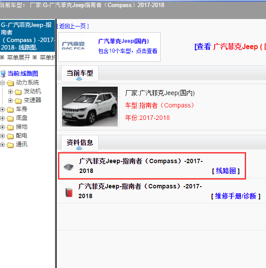Image resolution: width=266 pixels, height=268 pixels.
Task: Open the [线路图] link
Action: tap(226, 171)
